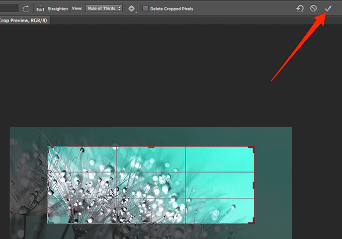Enable Delete Cropped Pixels checkbox
Image resolution: width=342 pixels, height=239 pixels.
(145, 9)
